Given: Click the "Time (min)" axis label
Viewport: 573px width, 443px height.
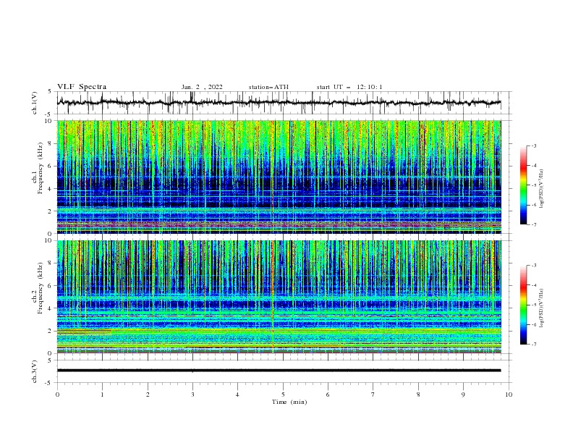Looking at the screenshot, I should pos(289,402).
